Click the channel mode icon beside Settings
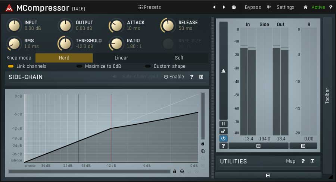The width and height of the screenshot is (336, 182). 269,7
